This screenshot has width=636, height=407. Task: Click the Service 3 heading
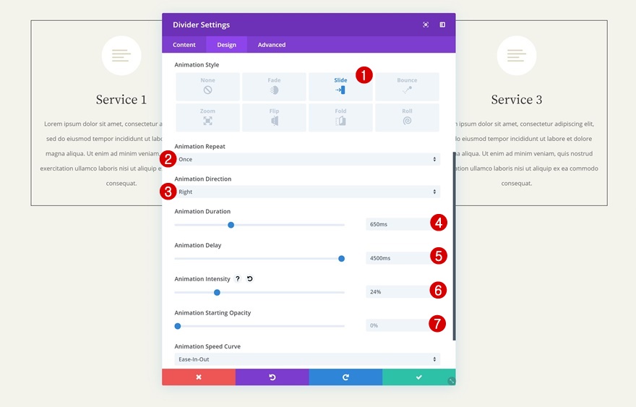click(517, 100)
